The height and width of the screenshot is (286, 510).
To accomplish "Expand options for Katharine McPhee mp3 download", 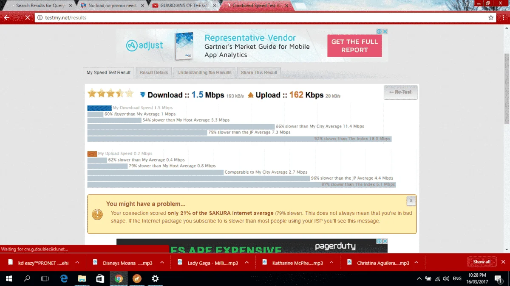I will point(332,263).
